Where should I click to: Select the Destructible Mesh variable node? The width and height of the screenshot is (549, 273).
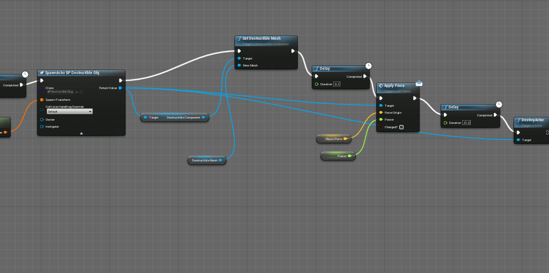click(205, 160)
